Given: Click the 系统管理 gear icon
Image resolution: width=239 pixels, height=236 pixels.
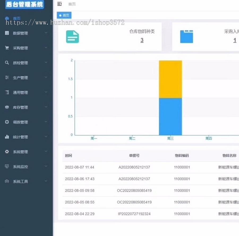Looking at the screenshot, I should (7, 152).
